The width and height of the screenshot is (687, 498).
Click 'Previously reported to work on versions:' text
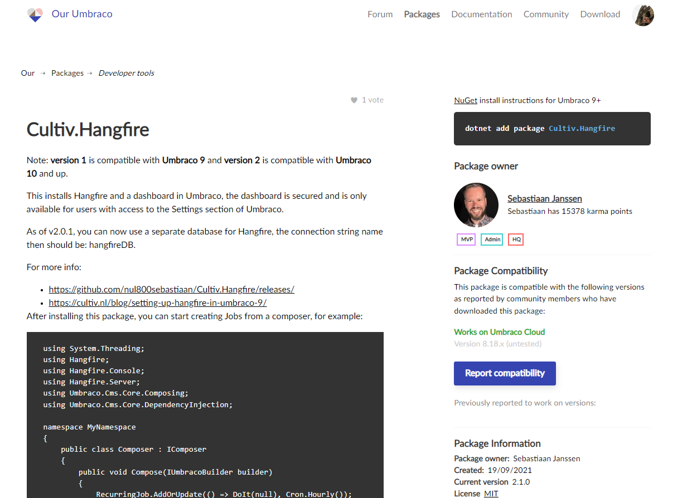pyautogui.click(x=525, y=403)
